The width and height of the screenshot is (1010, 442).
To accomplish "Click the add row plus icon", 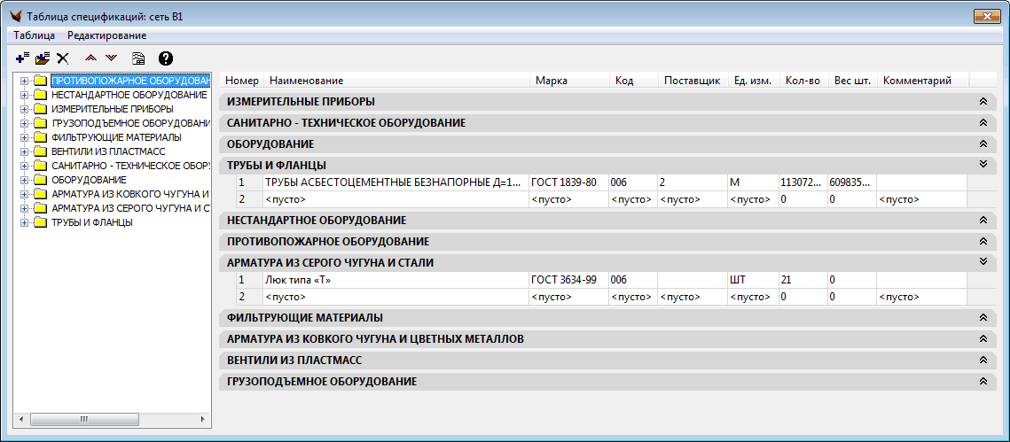I will pos(23,58).
